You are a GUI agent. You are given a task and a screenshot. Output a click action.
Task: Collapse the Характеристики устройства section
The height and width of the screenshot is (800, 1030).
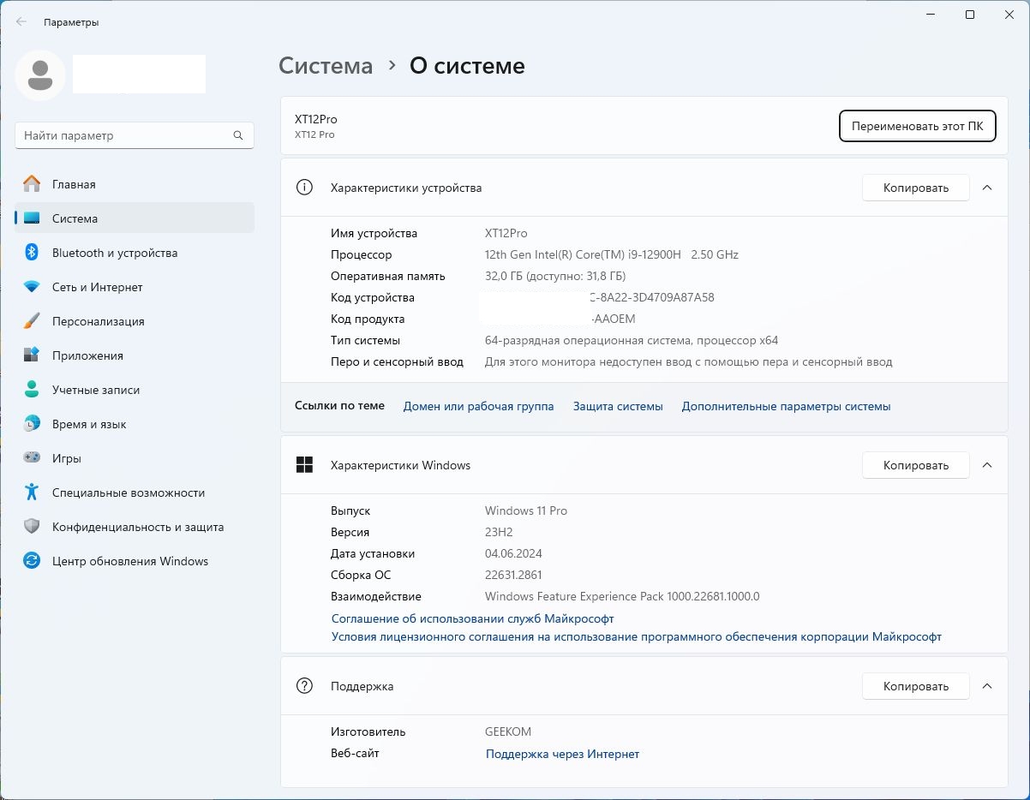pyautogui.click(x=986, y=188)
